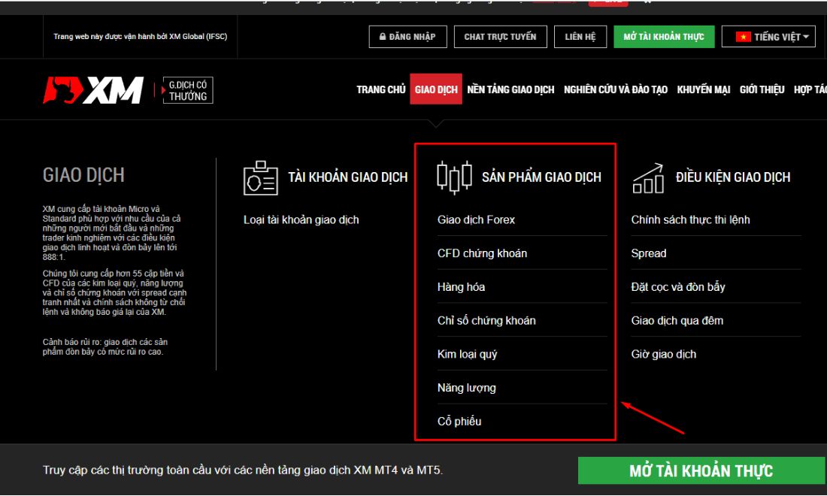This screenshot has height=496, width=827.
Task: Click top green Mở tài khoản thực button
Action: (x=664, y=37)
